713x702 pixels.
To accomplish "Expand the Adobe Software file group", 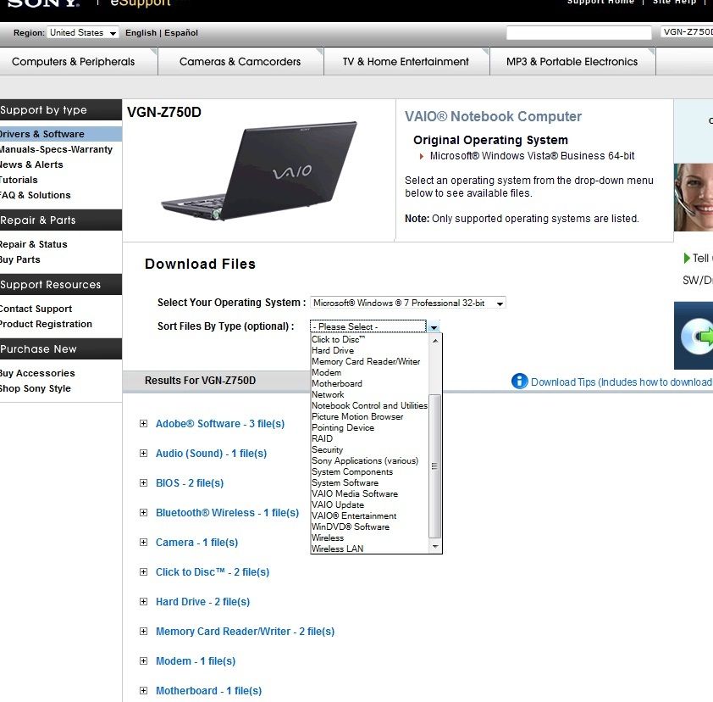I will [143, 423].
